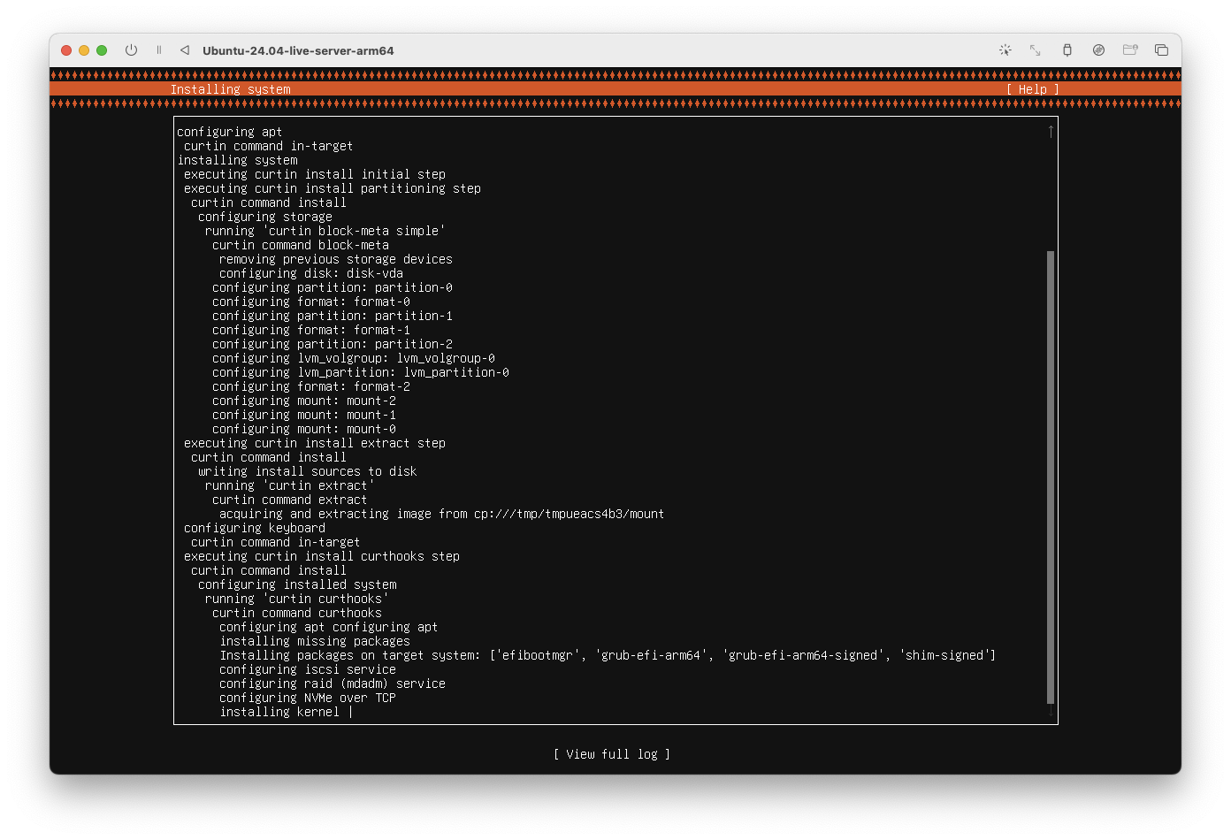Image resolution: width=1231 pixels, height=840 pixels.
Task: Click the resize display arrows icon
Action: (1036, 50)
